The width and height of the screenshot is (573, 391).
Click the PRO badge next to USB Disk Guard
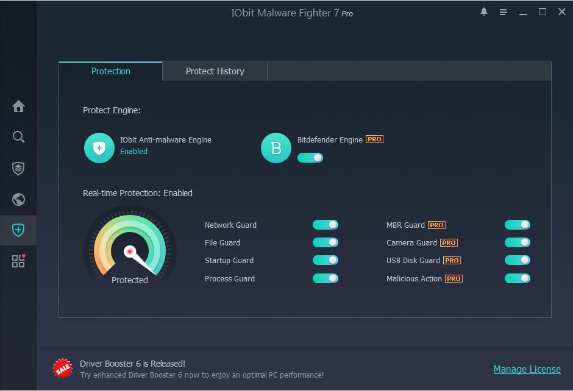pos(452,260)
